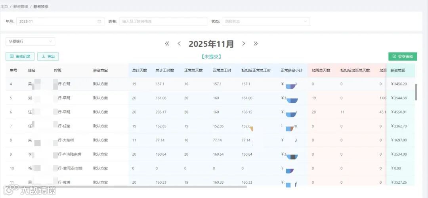The image size is (428, 198).
Task: Click total hours 77.14 in row 8
Action: pyautogui.click(x=160, y=140)
